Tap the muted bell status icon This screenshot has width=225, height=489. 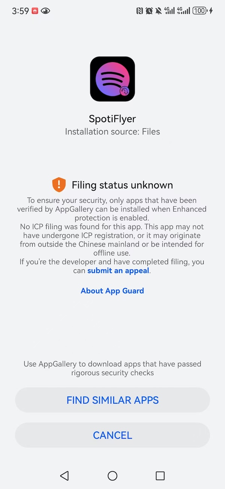pos(159,11)
